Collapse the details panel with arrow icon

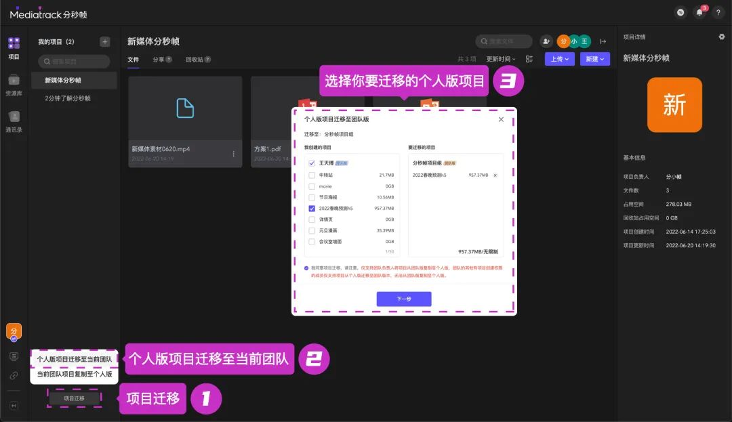click(603, 42)
